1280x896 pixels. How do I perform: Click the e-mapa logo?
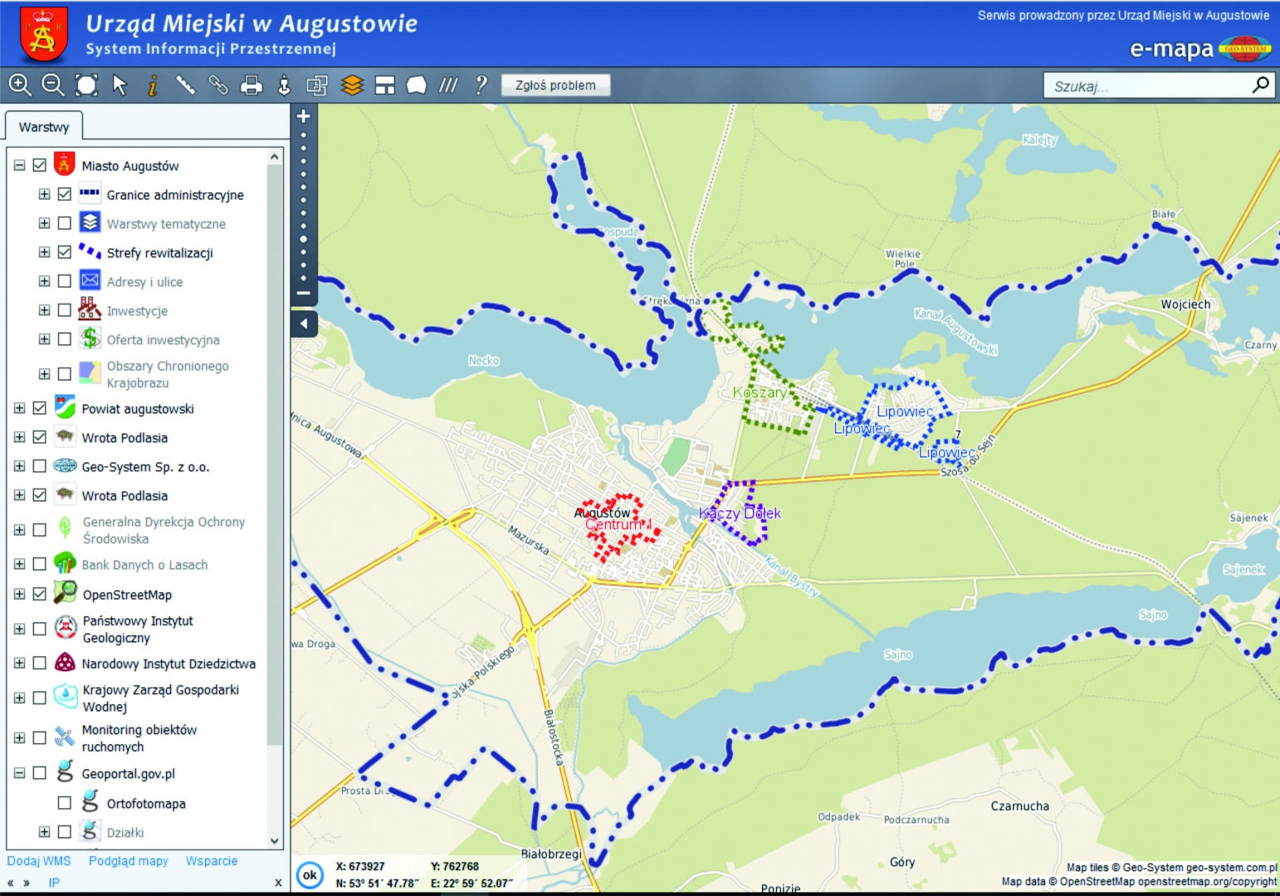(x=1200, y=49)
